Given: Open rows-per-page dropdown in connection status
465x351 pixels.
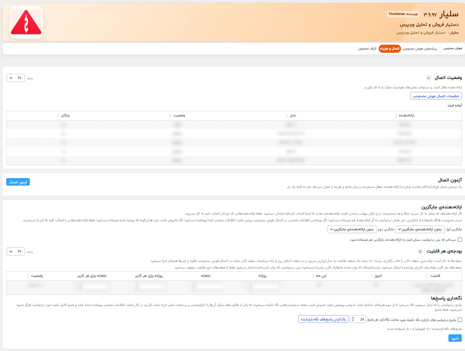Looking at the screenshot, I should pos(16,78).
